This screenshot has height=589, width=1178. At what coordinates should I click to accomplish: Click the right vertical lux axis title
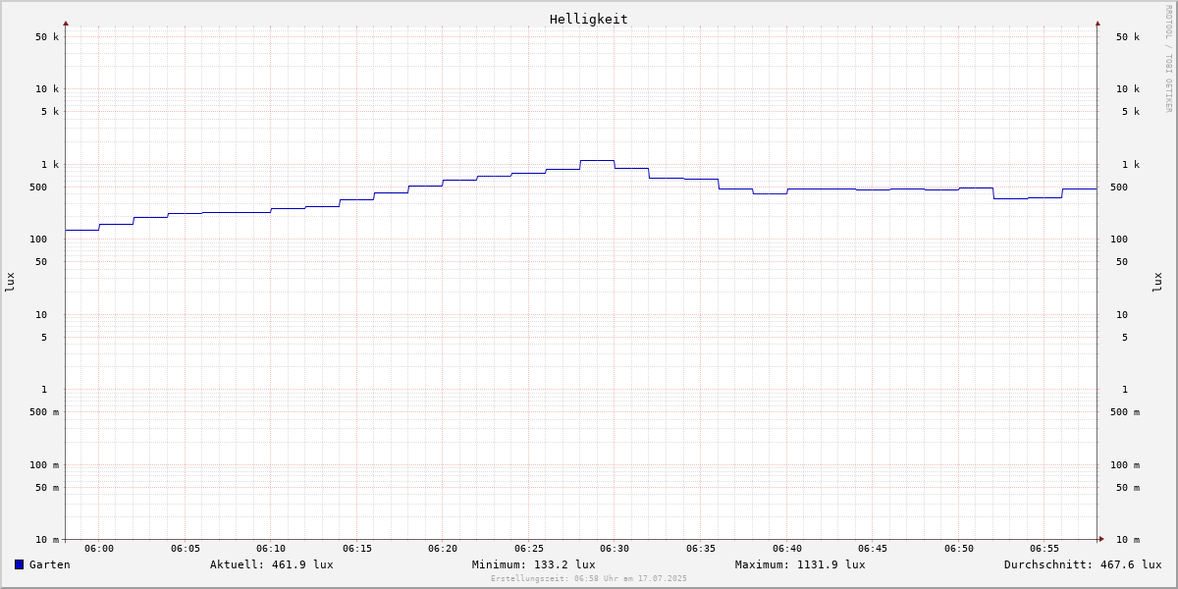click(1157, 283)
